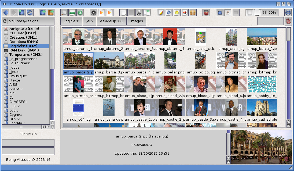Cycle the refresh gadget next to zoom
294x171 pixels.
[265, 12]
